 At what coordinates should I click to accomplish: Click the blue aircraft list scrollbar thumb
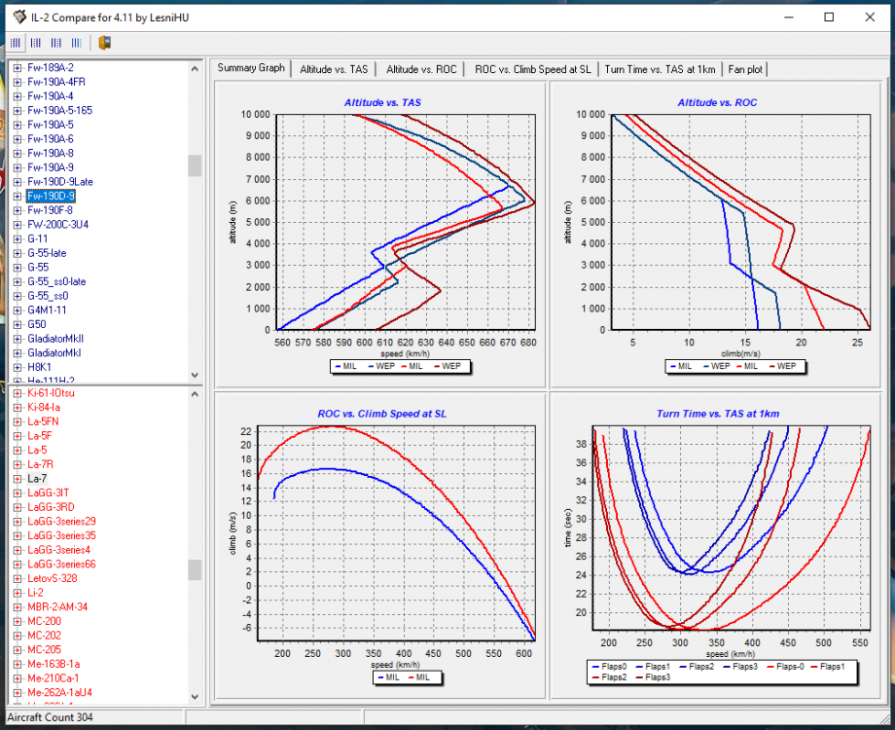195,165
